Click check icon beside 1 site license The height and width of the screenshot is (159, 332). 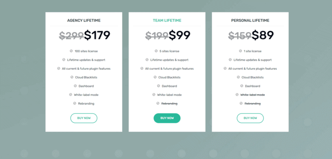coord(240,51)
